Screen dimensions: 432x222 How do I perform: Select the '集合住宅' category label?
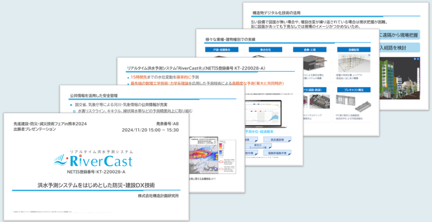[x=265, y=50]
